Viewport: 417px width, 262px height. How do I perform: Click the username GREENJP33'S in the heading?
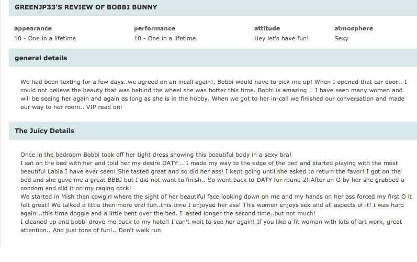tap(38, 7)
